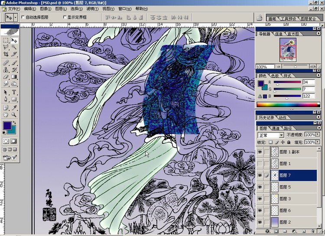Viewport: 325px width, 236px height.
Task: Select the Path Selection tool
Action: coord(6,92)
